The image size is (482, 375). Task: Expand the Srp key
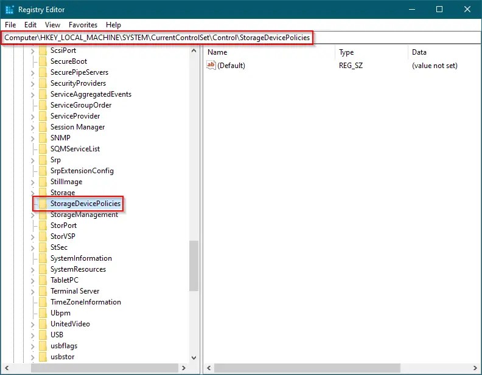(x=33, y=160)
